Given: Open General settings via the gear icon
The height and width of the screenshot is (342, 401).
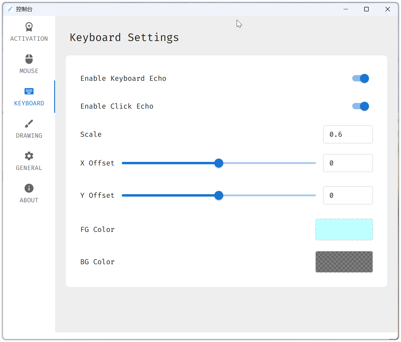Looking at the screenshot, I should [29, 156].
